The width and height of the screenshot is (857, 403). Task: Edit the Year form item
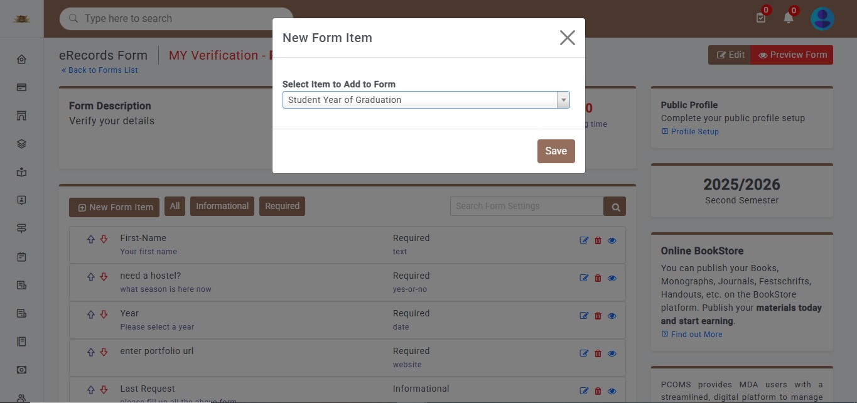pos(584,316)
